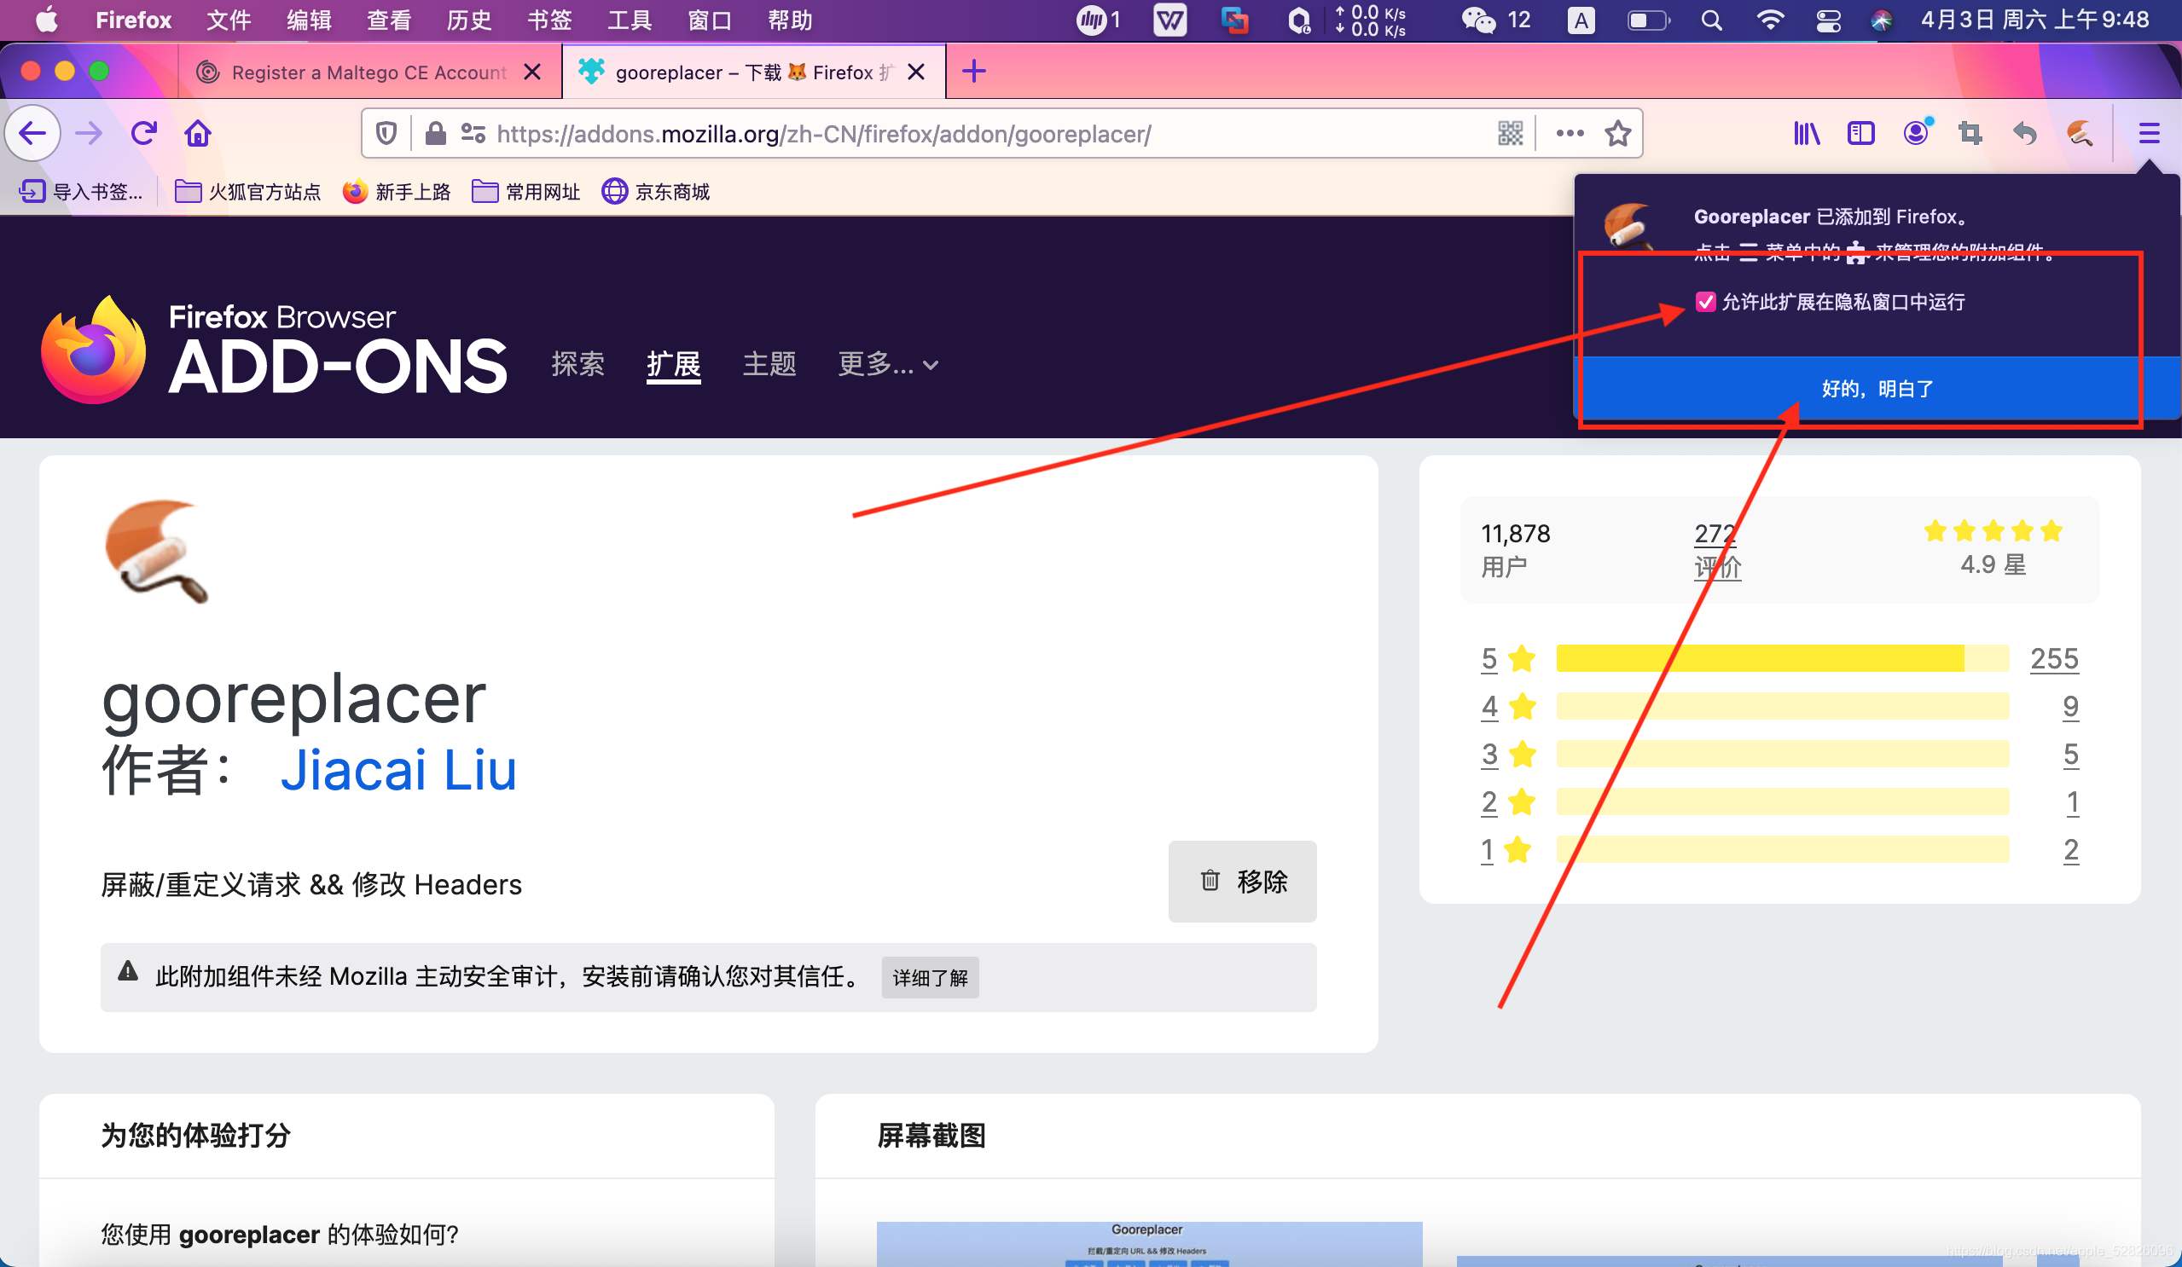Click macOS Control Center toggle icon
Viewport: 2182px width, 1267px height.
1828,20
